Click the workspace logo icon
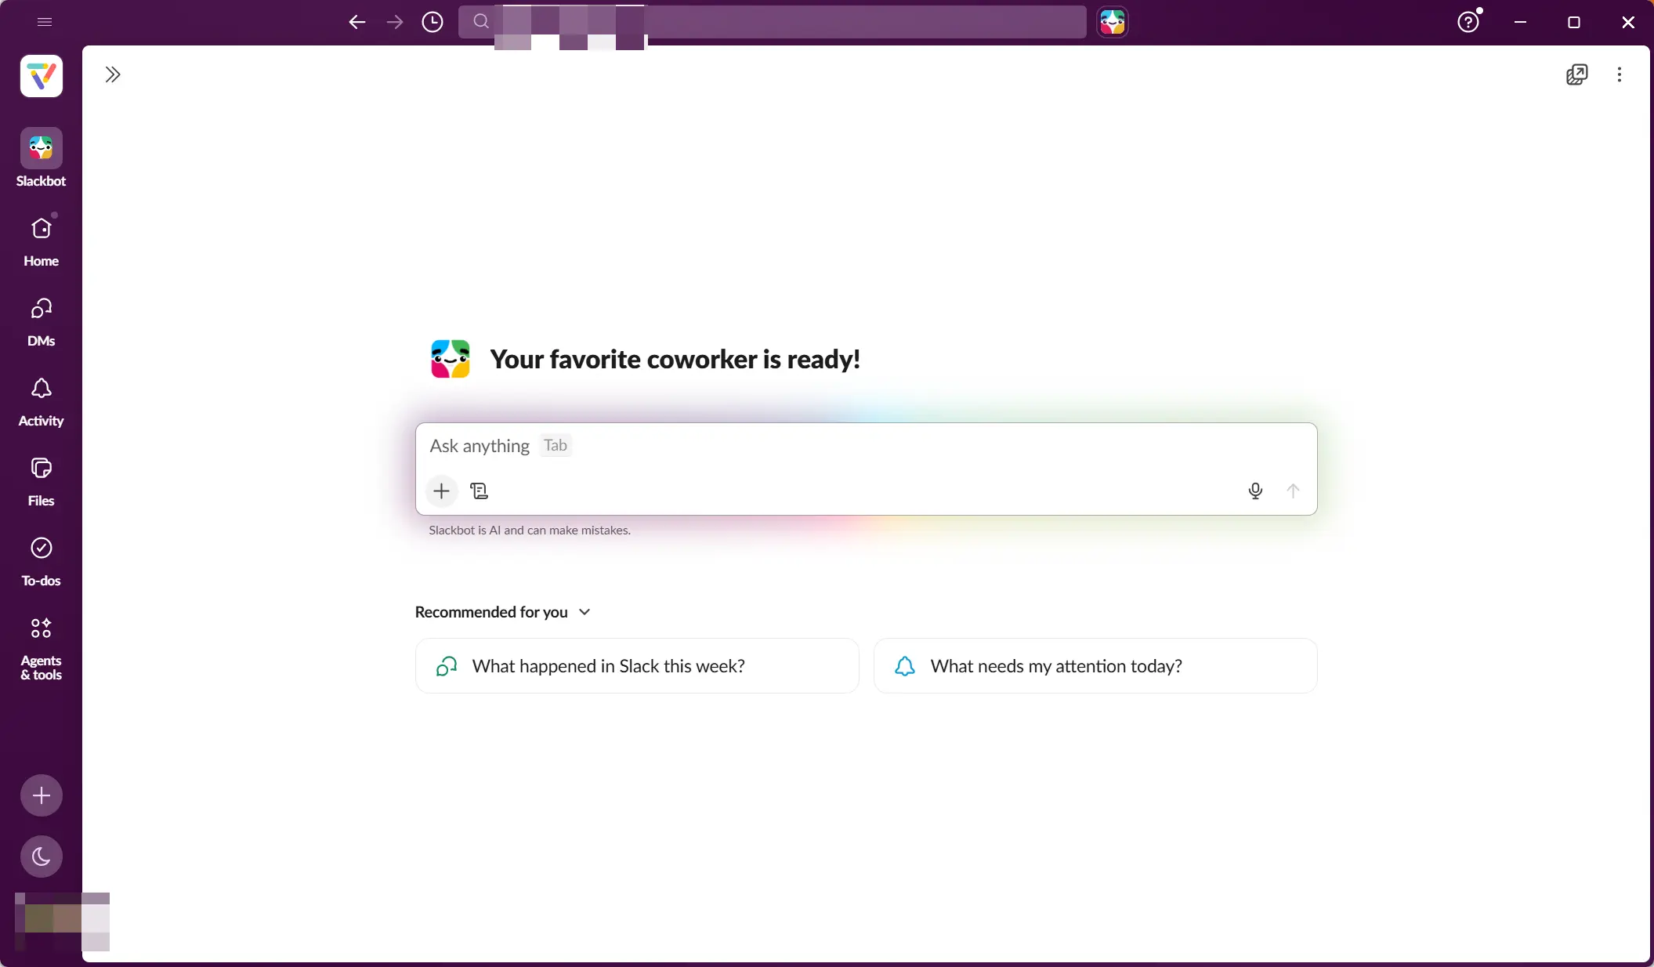 click(42, 76)
